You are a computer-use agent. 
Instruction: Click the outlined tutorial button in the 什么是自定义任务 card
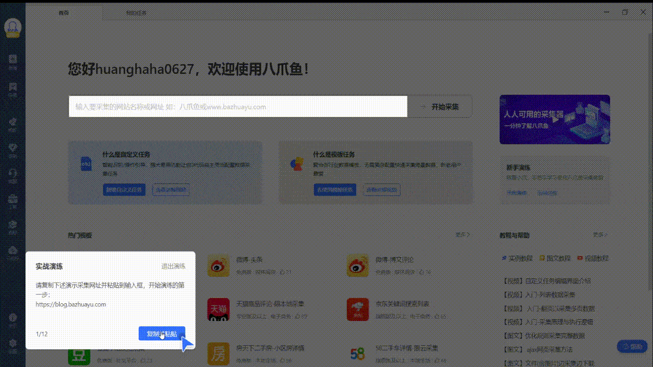(171, 190)
